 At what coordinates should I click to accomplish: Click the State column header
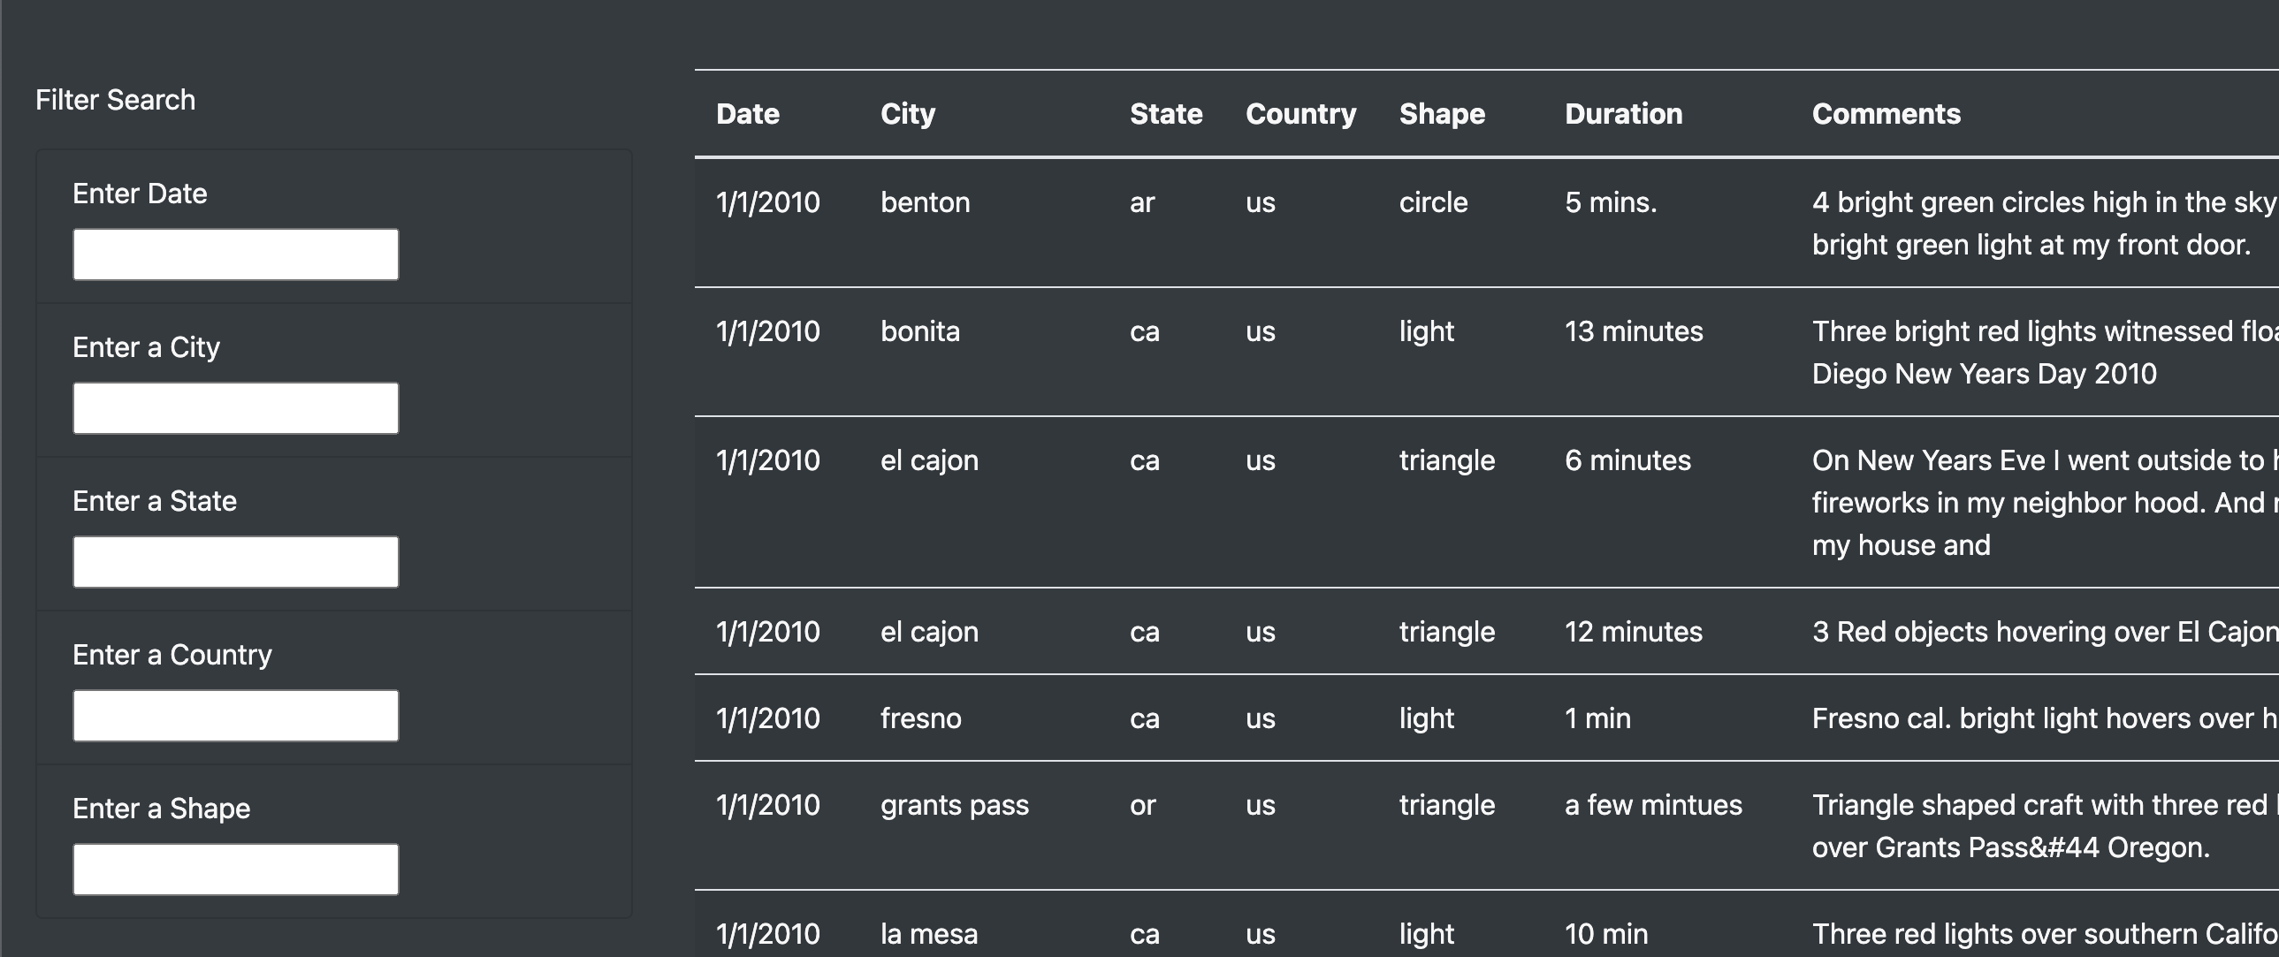[1166, 113]
